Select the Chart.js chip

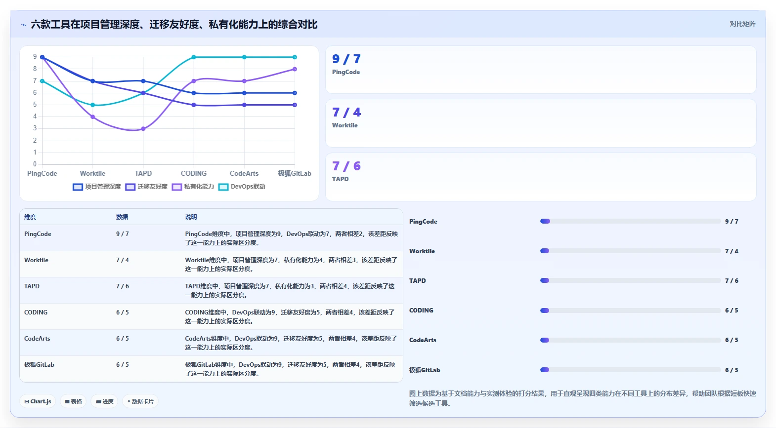tap(38, 401)
